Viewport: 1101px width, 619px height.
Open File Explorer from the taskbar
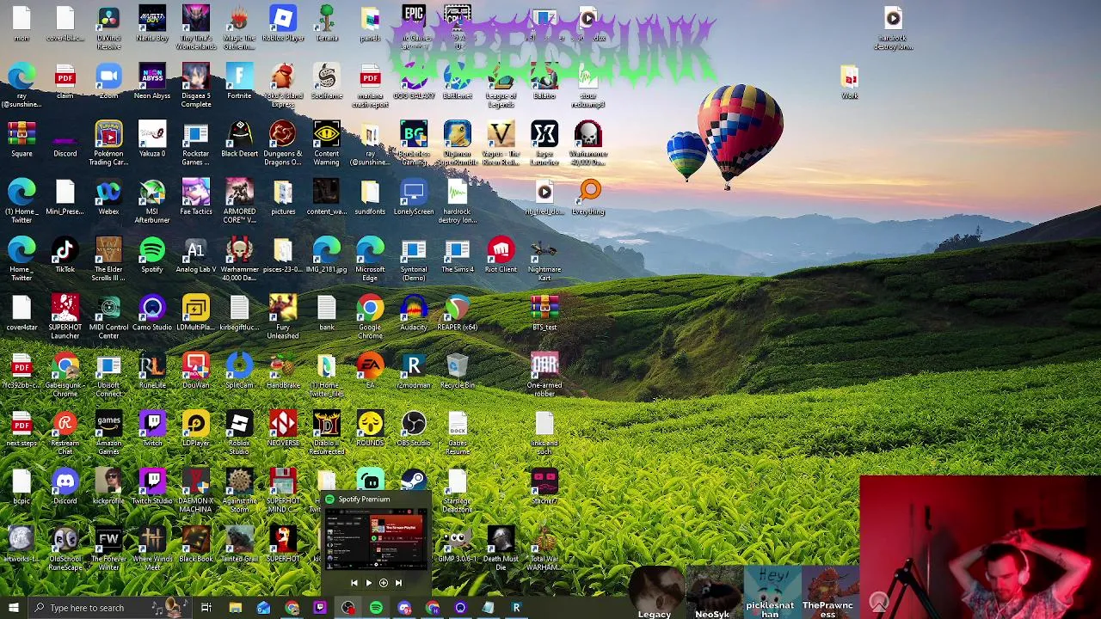(x=235, y=608)
